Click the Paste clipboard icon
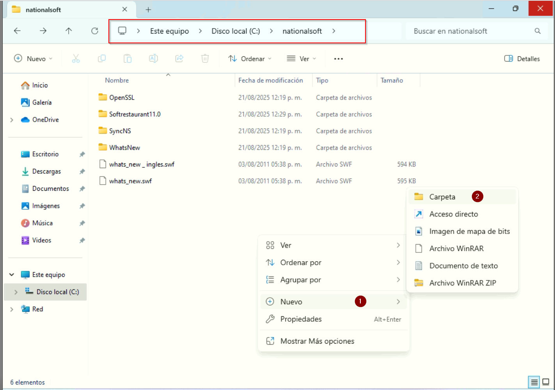Viewport: 555px width, 390px height. click(x=128, y=58)
